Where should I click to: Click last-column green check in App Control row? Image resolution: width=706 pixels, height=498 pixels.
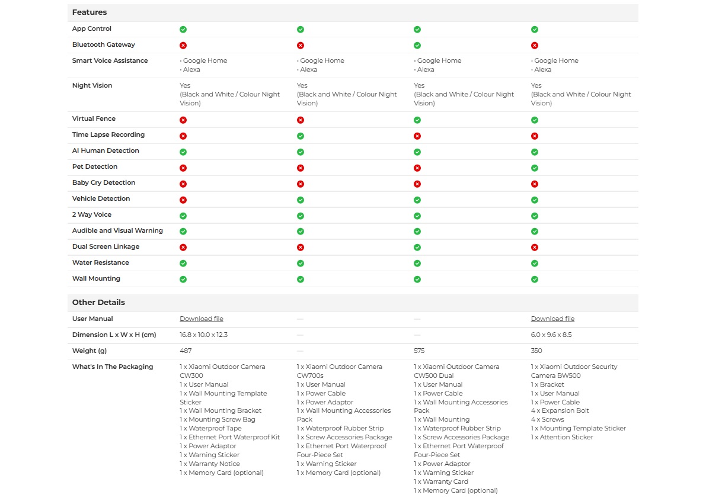coord(535,29)
